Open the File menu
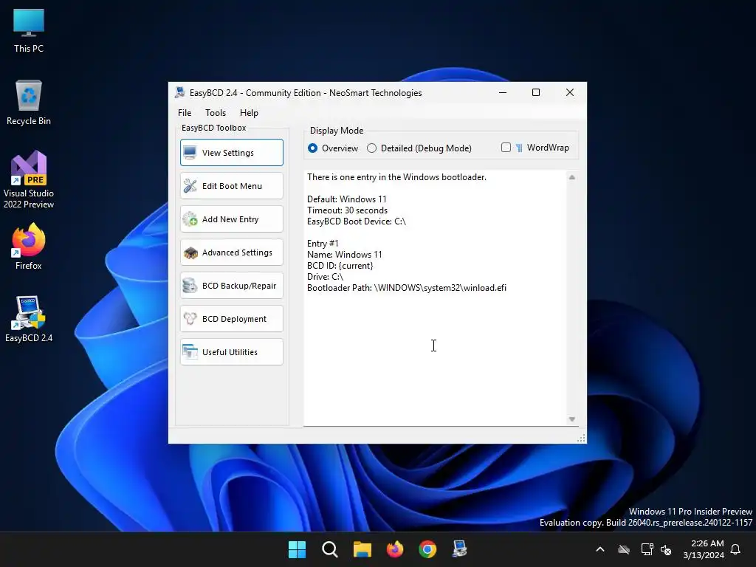Screen dimensions: 756x567 (185, 112)
